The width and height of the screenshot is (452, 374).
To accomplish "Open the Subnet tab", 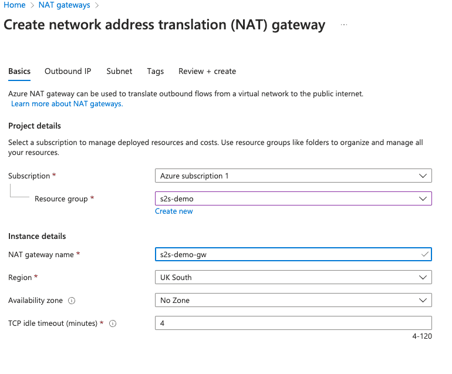I will (x=119, y=71).
